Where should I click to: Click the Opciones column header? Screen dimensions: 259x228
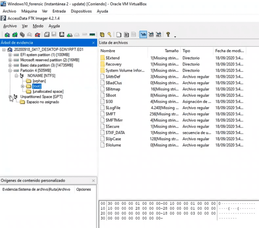pos(83,189)
